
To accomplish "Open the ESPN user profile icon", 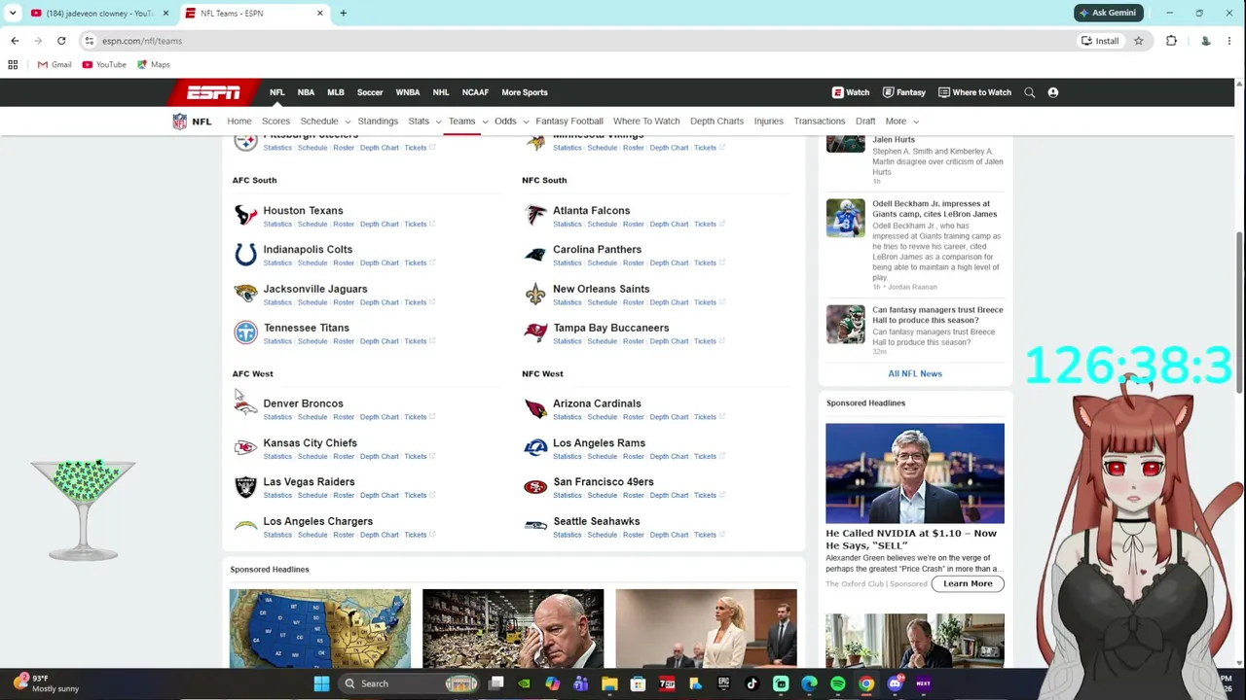I will coord(1053,92).
